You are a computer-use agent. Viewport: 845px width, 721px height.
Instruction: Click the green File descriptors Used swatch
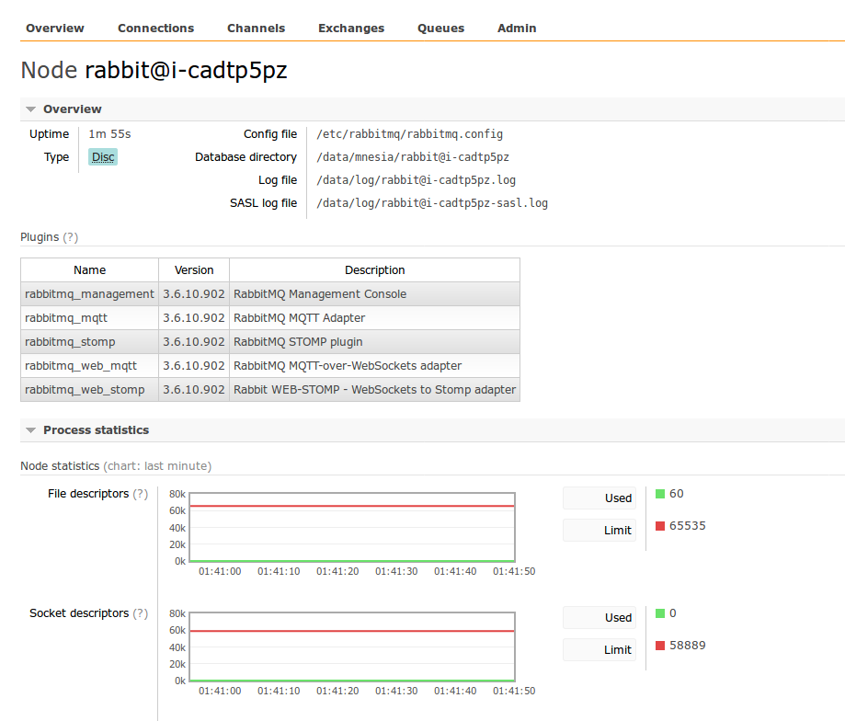(660, 494)
